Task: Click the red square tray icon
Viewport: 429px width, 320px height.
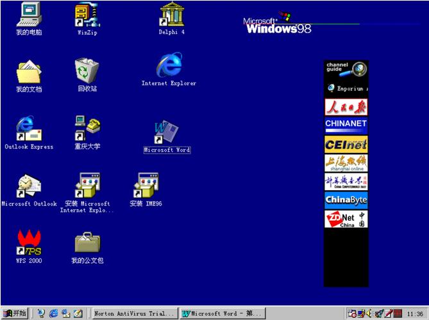Action: click(398, 313)
